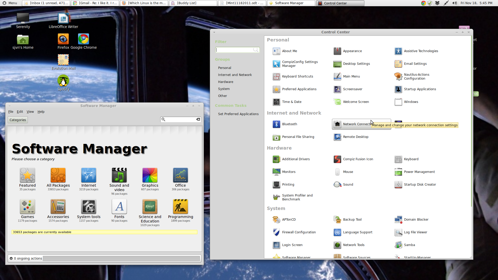Open Software Manager Help menu
The image size is (498, 280).
pyautogui.click(x=41, y=112)
